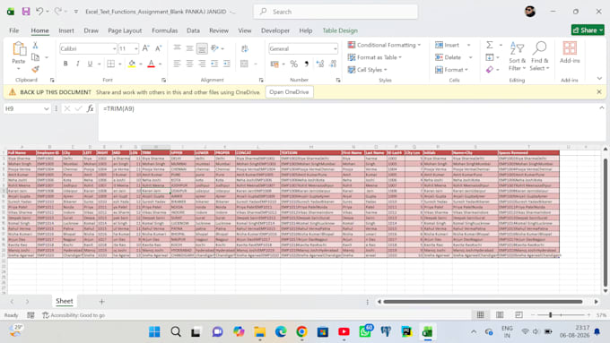
Task: Adjust the zoom slider handle
Action: pyautogui.click(x=550, y=315)
